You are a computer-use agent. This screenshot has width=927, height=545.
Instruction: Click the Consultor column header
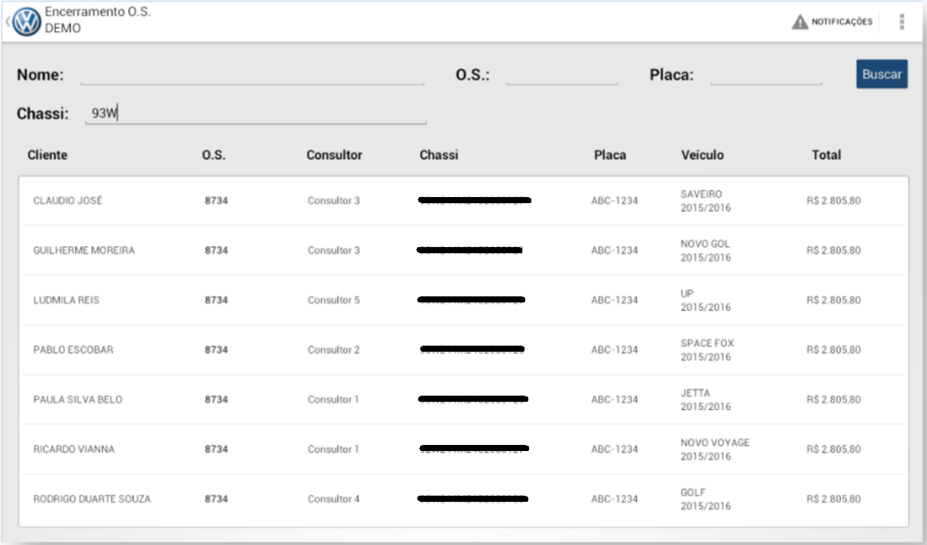pos(334,155)
